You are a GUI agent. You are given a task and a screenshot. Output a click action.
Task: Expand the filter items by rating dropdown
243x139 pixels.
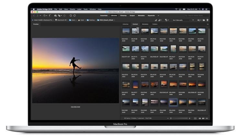click(x=167, y=20)
